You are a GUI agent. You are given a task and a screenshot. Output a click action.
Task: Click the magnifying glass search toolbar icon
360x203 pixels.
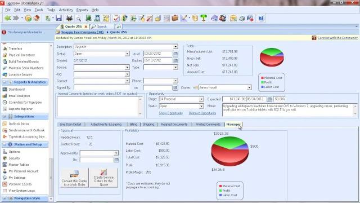coord(79,19)
